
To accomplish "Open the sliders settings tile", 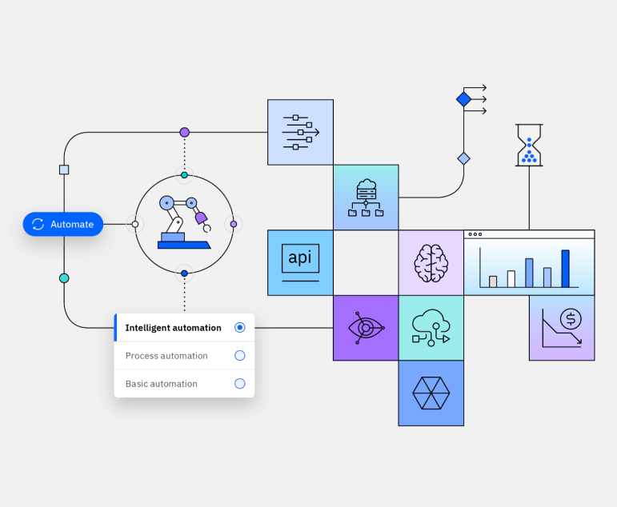I will pos(300,132).
